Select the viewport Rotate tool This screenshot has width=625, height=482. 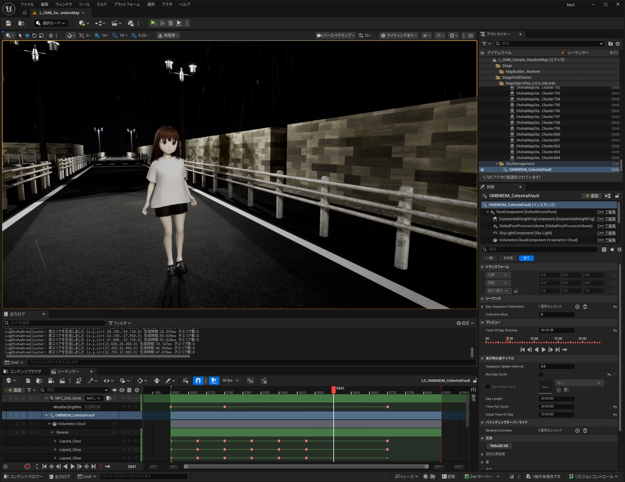34,36
